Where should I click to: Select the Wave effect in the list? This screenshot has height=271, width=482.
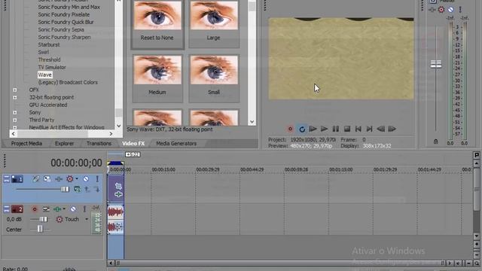point(45,75)
